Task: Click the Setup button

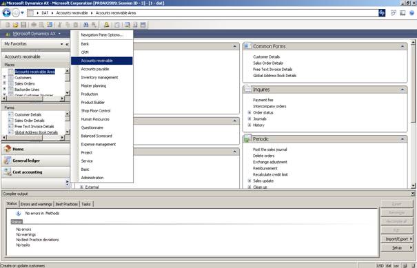Action: point(397,247)
